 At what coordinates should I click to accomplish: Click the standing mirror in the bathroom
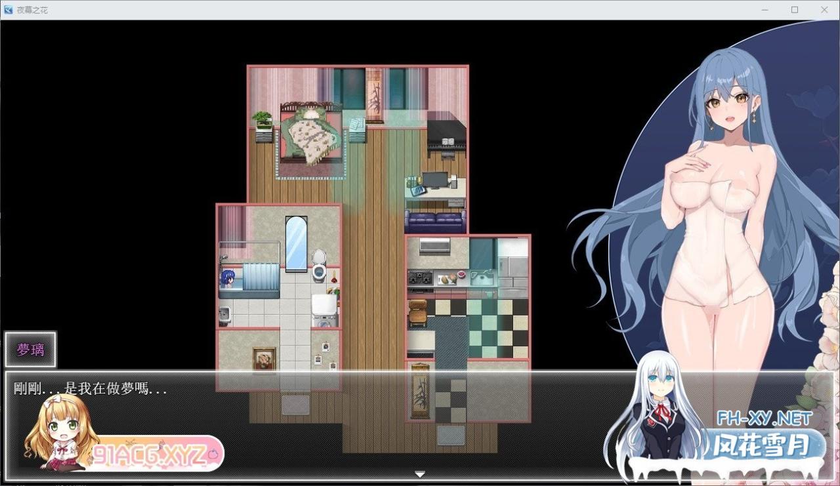pyautogui.click(x=297, y=243)
